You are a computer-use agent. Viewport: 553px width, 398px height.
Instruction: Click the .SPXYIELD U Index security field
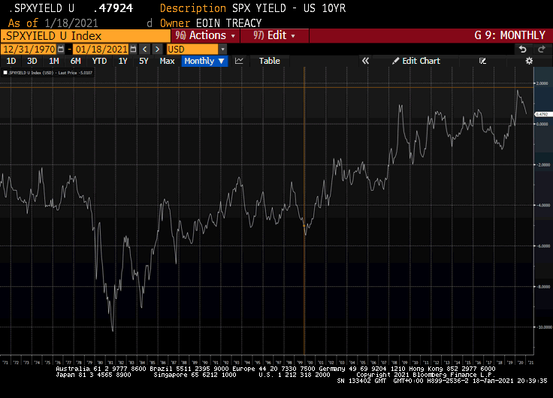coord(86,36)
